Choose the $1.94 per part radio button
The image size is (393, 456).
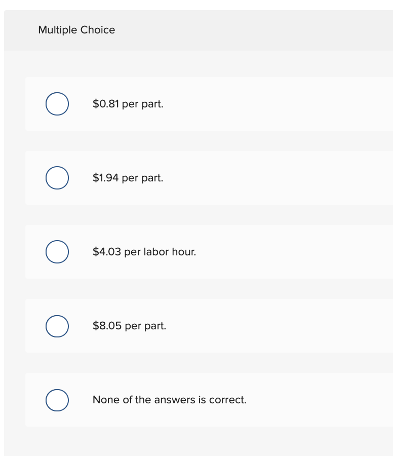pyautogui.click(x=57, y=178)
